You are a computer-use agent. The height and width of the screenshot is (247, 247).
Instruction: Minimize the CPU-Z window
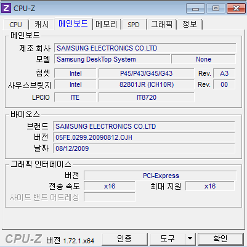195,9
